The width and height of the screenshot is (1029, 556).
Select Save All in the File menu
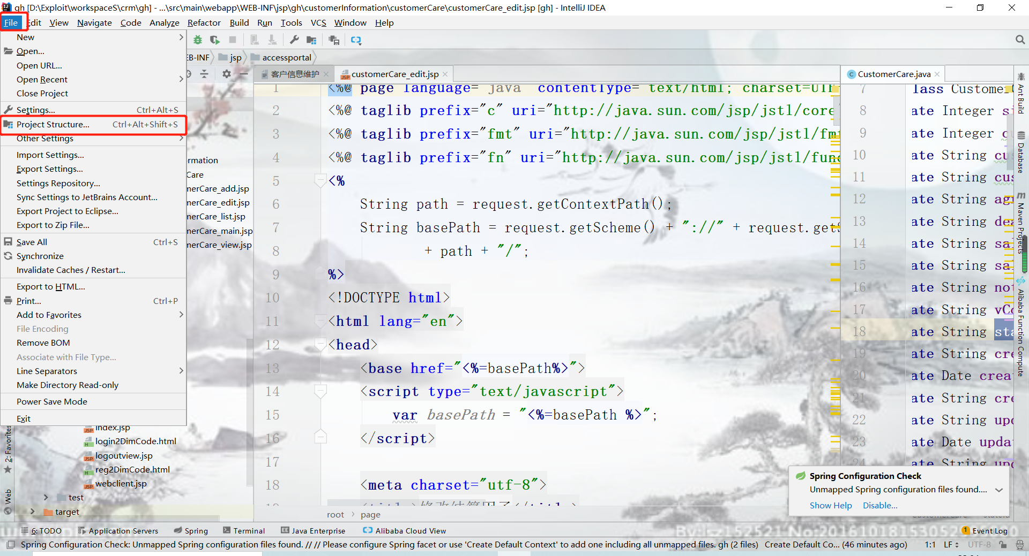93,242
